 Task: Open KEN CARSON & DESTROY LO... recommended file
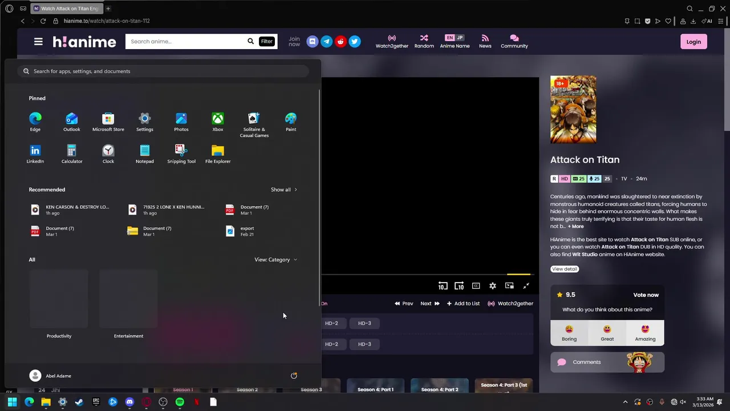tap(70, 209)
